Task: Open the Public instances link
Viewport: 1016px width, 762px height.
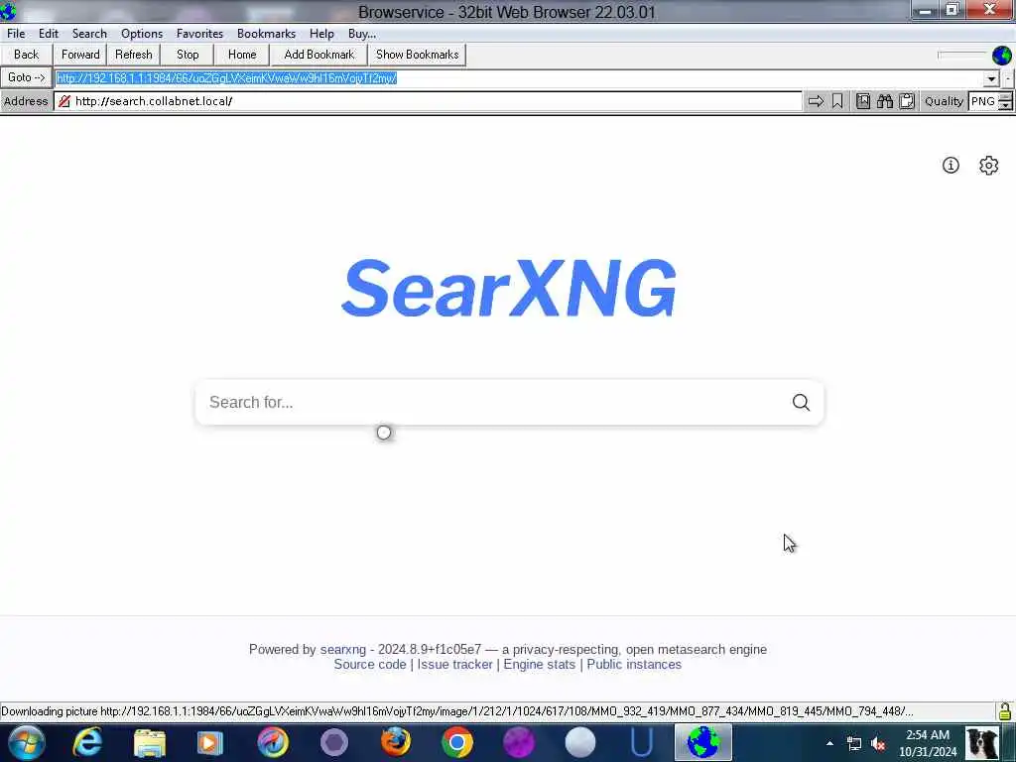Action: click(x=634, y=664)
